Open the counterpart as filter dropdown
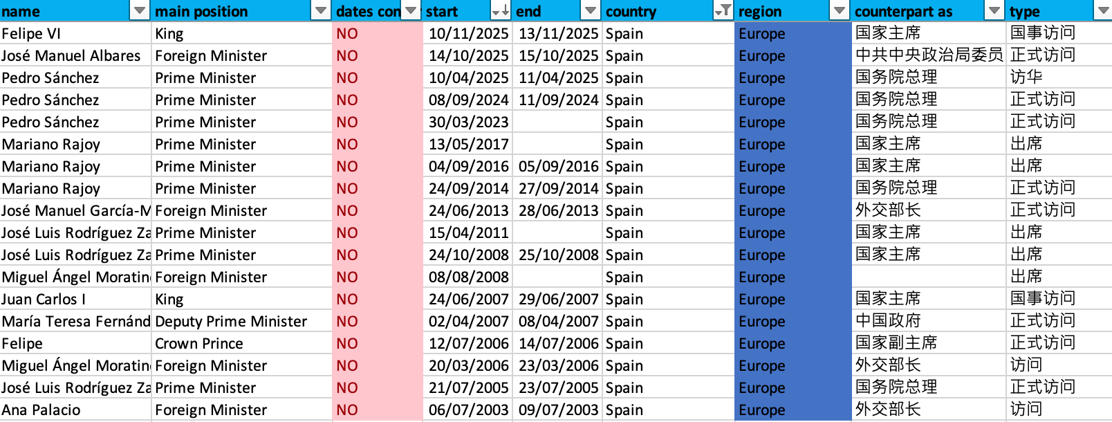The width and height of the screenshot is (1112, 422). (994, 11)
